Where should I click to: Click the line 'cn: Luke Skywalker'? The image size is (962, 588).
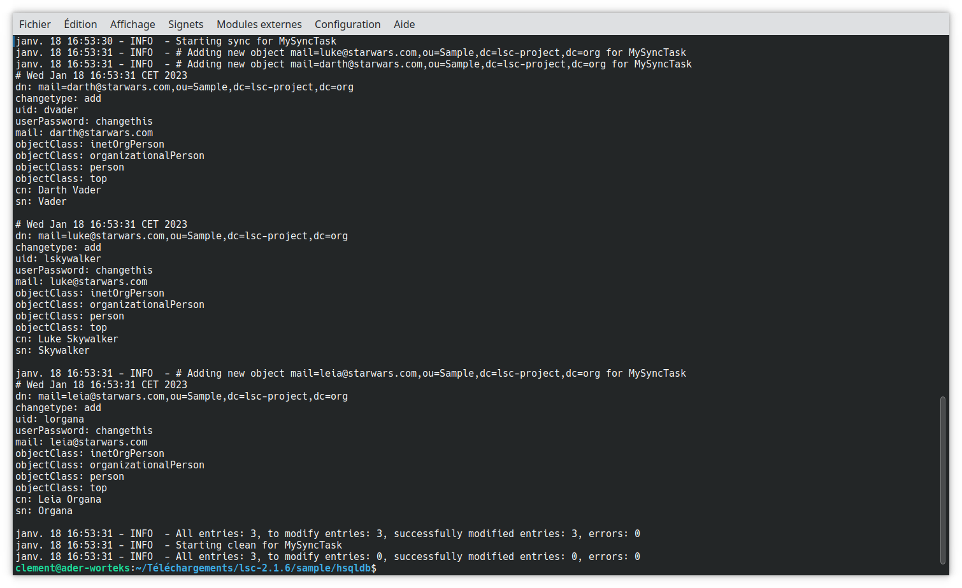(67, 339)
